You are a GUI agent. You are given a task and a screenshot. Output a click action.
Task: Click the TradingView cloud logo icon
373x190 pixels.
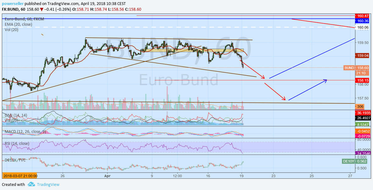pos(31,184)
